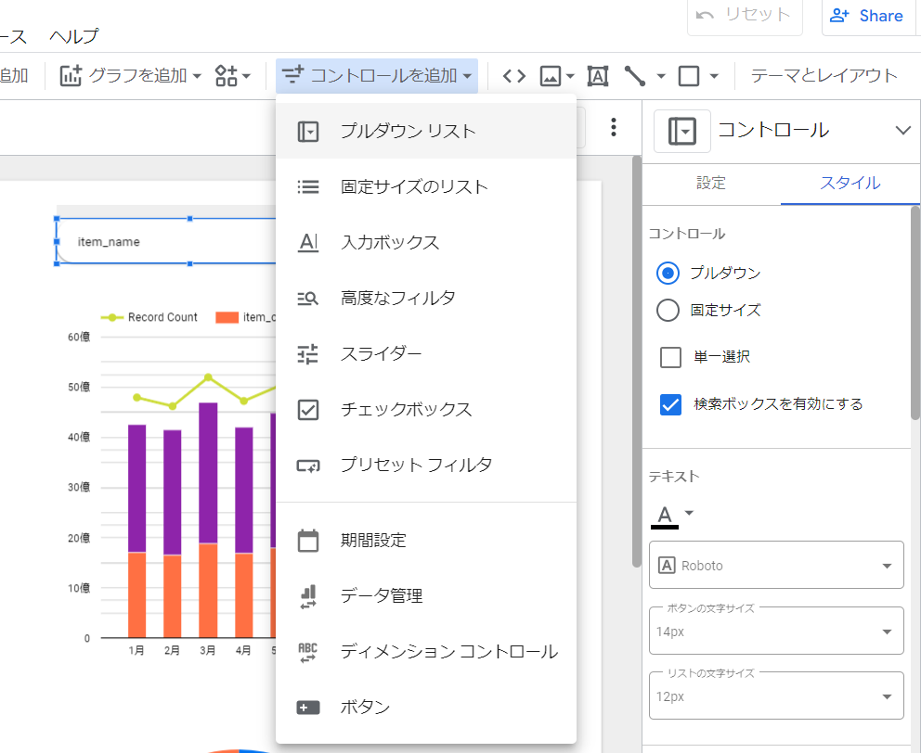Collapse the コントロール panel chevron
The height and width of the screenshot is (753, 921).
902,131
